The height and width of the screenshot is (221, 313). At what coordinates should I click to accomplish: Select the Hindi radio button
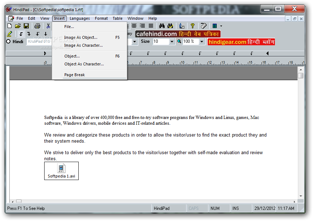tap(8, 42)
